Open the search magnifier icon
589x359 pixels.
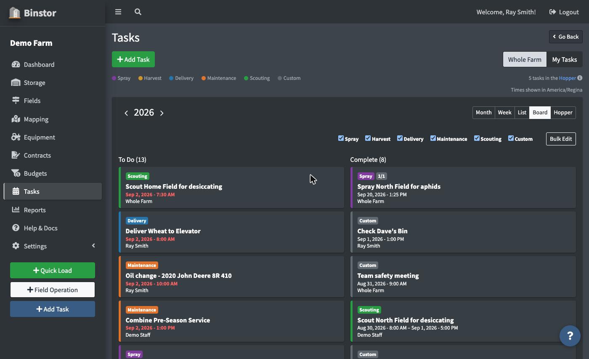(x=138, y=12)
